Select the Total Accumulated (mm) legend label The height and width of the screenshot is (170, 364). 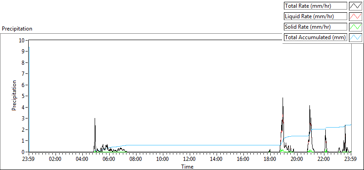tap(315, 37)
